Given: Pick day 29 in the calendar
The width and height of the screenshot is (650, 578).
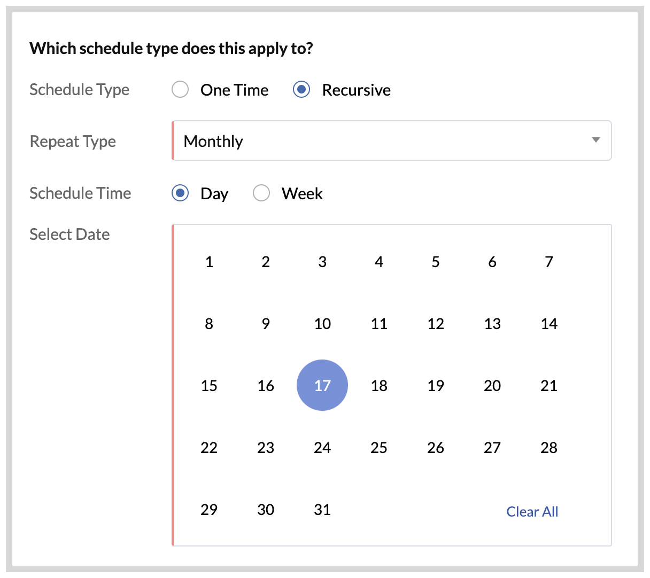Looking at the screenshot, I should [x=209, y=510].
